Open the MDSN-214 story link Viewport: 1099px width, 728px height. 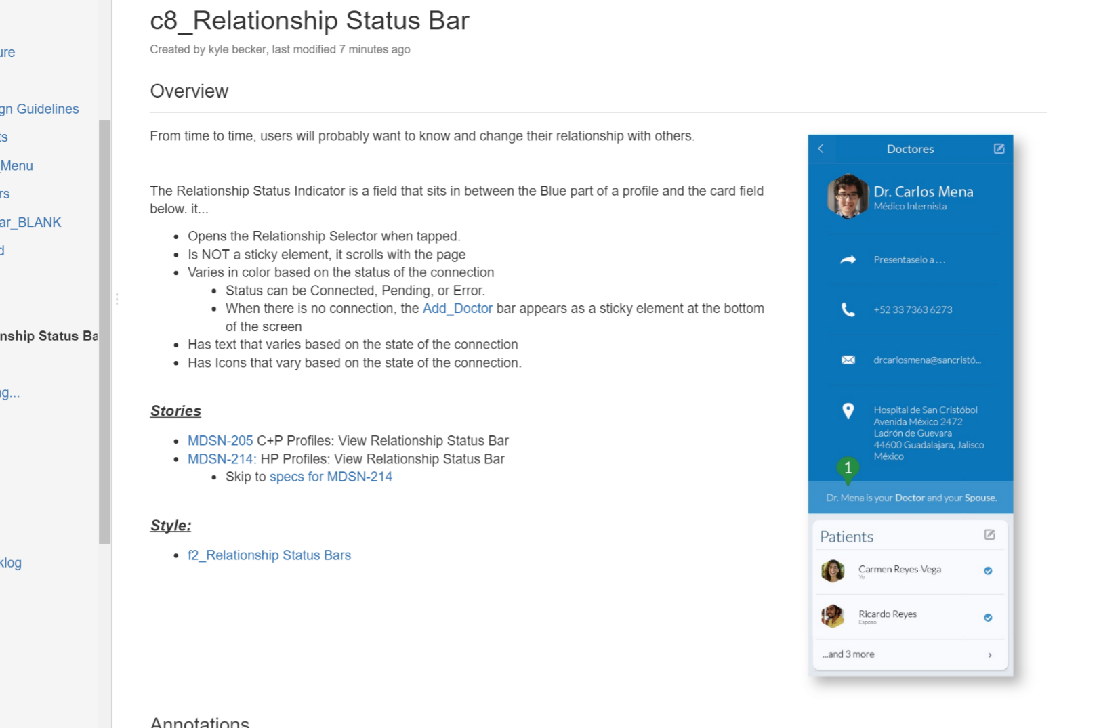click(x=222, y=459)
